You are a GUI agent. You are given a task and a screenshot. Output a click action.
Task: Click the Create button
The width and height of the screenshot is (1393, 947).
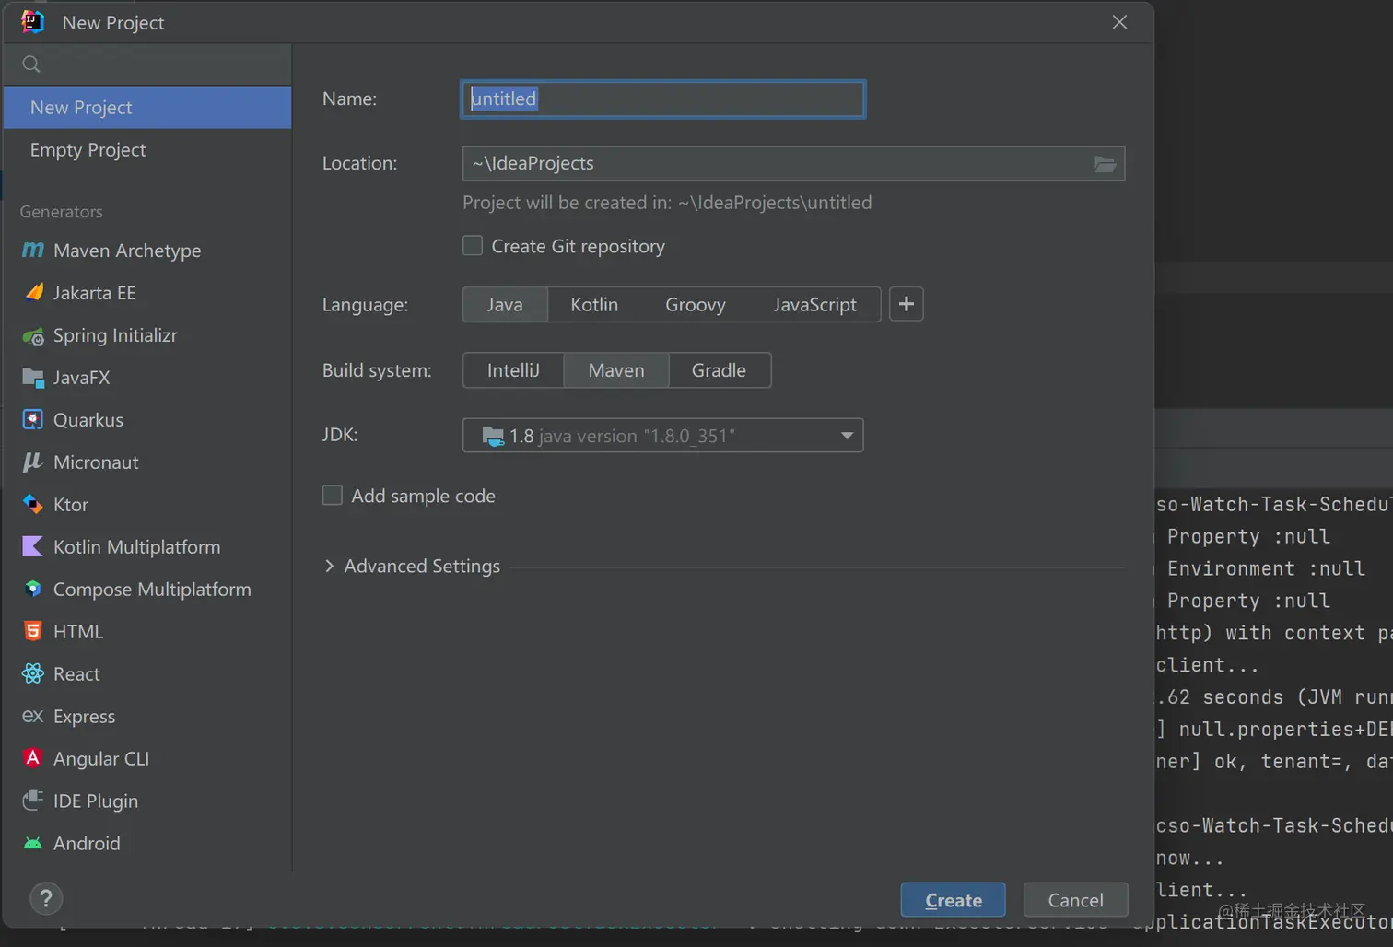[953, 900]
